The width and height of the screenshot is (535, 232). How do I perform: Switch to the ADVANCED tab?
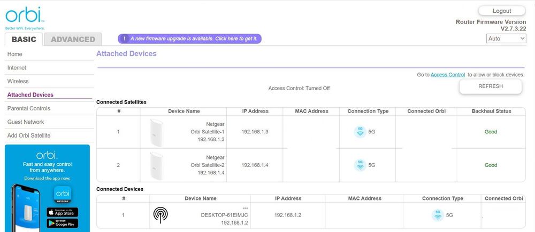[73, 39]
